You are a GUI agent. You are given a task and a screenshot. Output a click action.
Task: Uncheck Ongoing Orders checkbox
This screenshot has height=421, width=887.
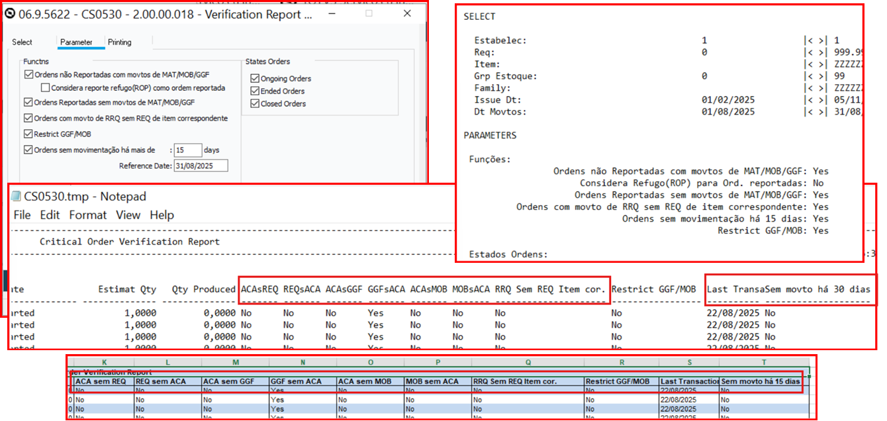pyautogui.click(x=255, y=78)
